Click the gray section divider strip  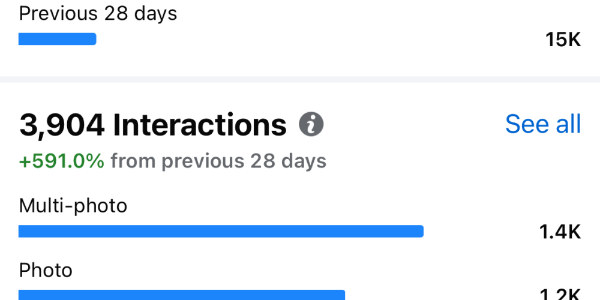[300, 79]
